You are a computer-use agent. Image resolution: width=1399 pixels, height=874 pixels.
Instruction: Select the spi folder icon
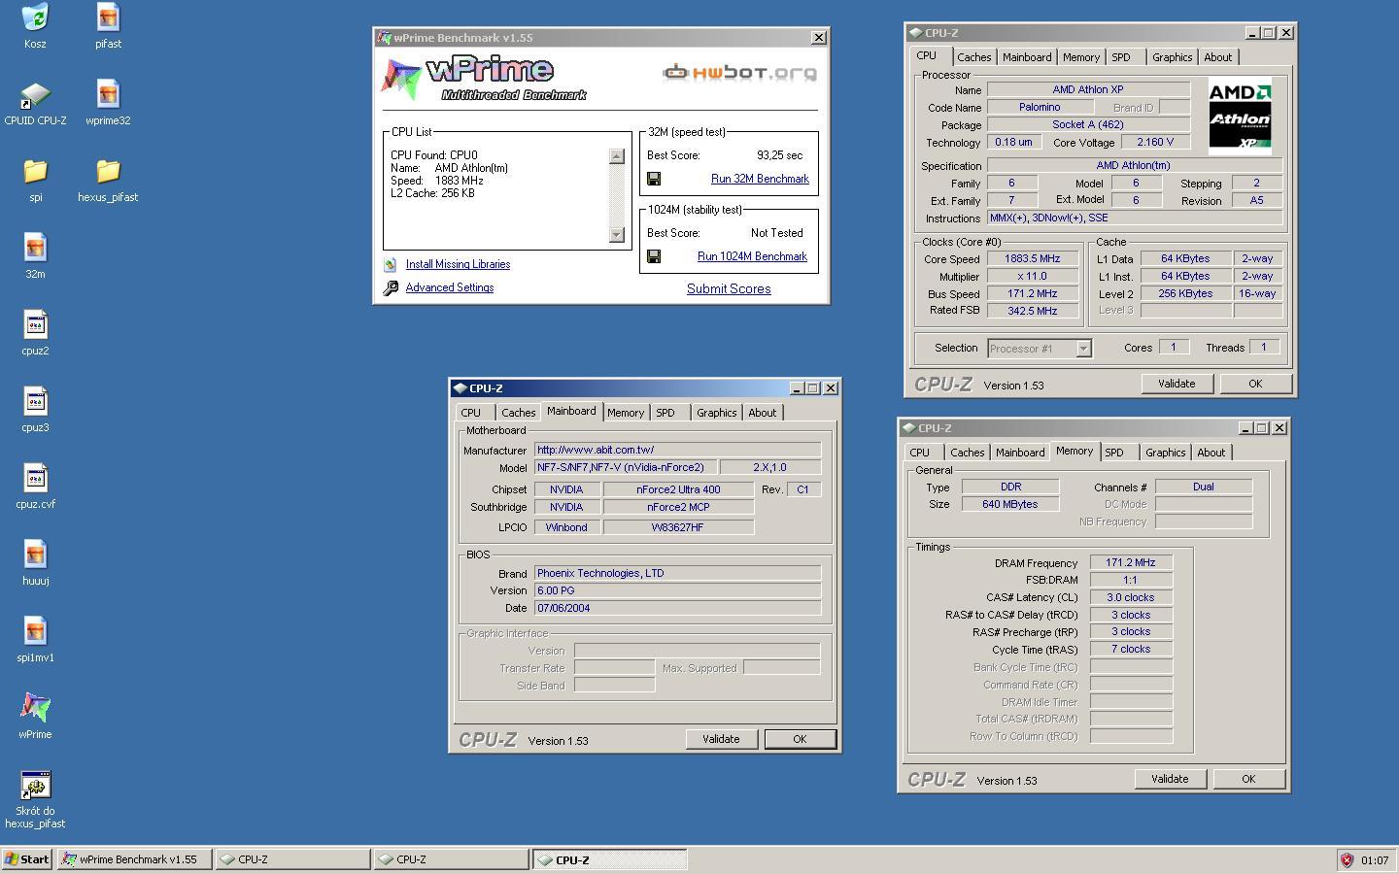click(x=35, y=171)
